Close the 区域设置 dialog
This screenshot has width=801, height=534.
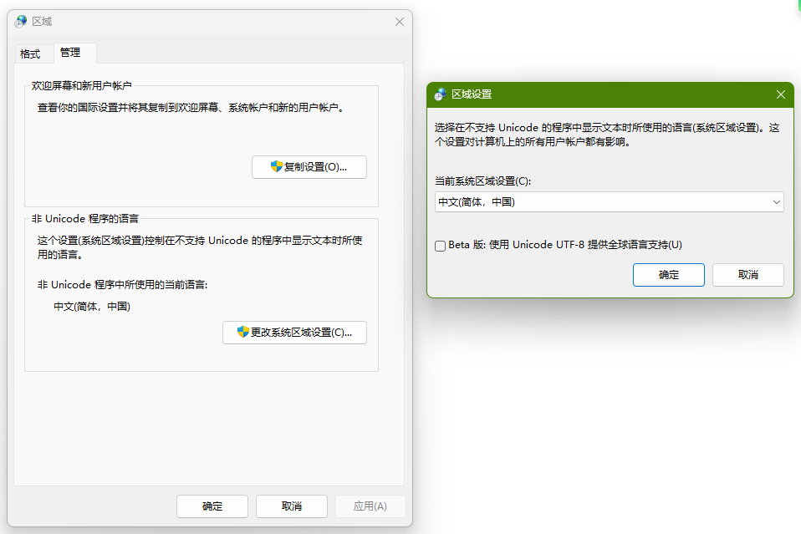coord(781,94)
